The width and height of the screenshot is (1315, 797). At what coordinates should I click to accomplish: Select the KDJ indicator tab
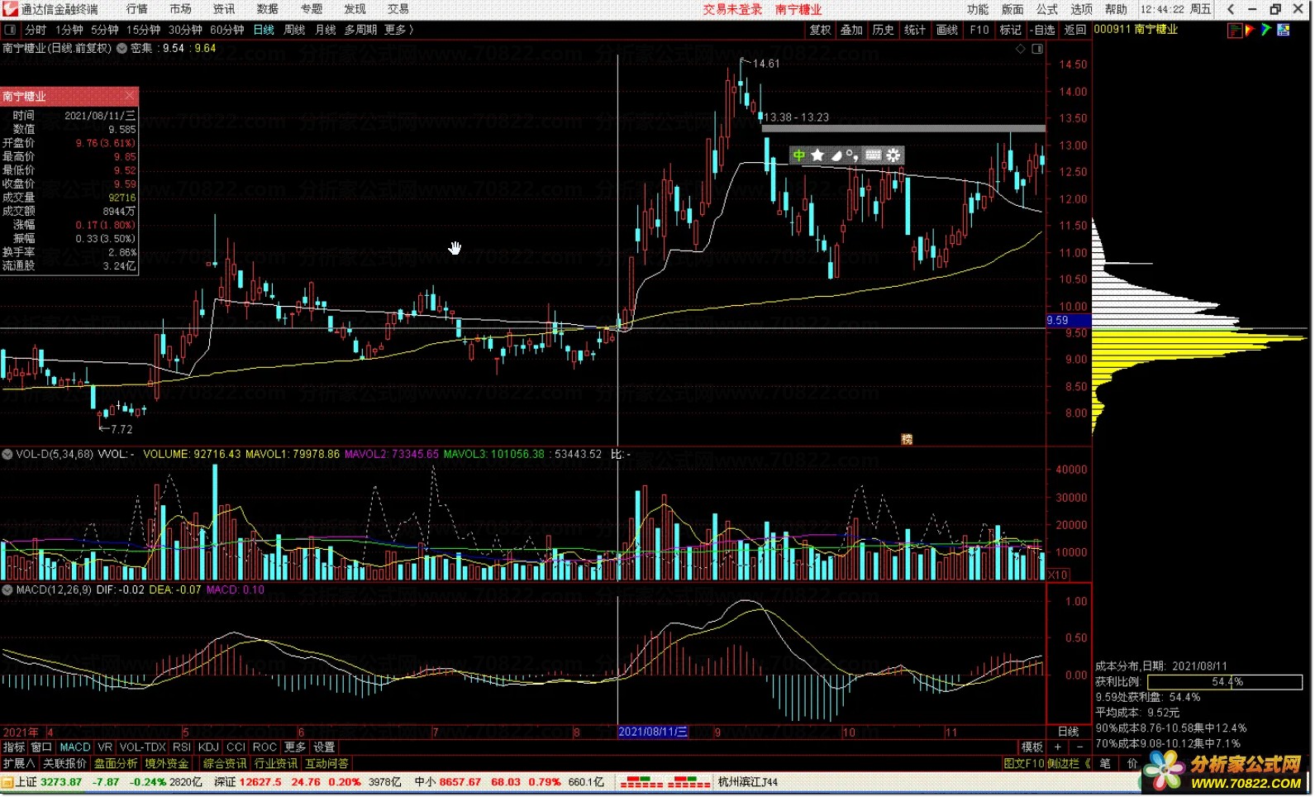coord(208,747)
